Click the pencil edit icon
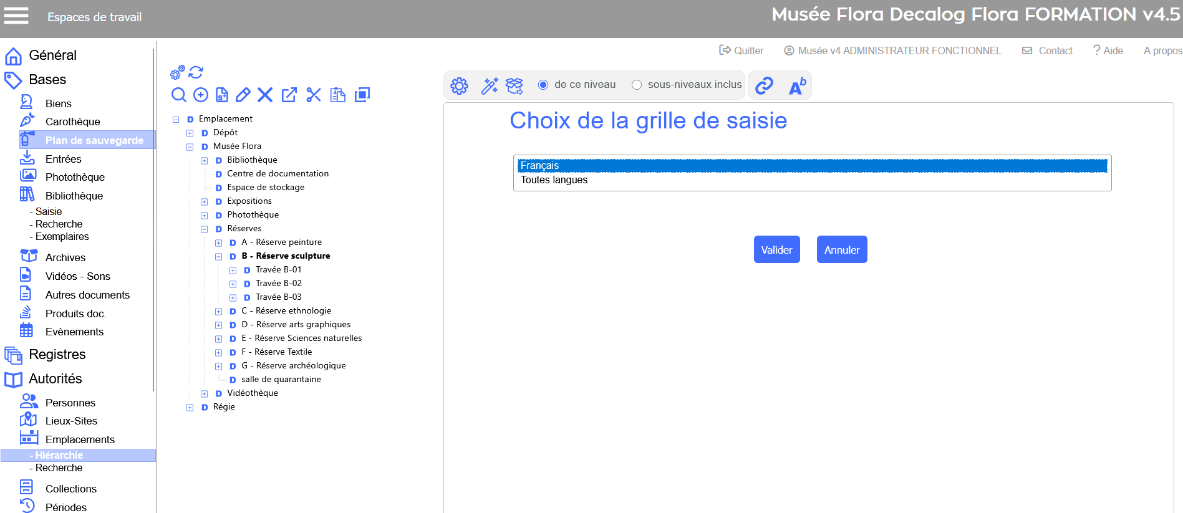The width and height of the screenshot is (1183, 513). tap(243, 95)
